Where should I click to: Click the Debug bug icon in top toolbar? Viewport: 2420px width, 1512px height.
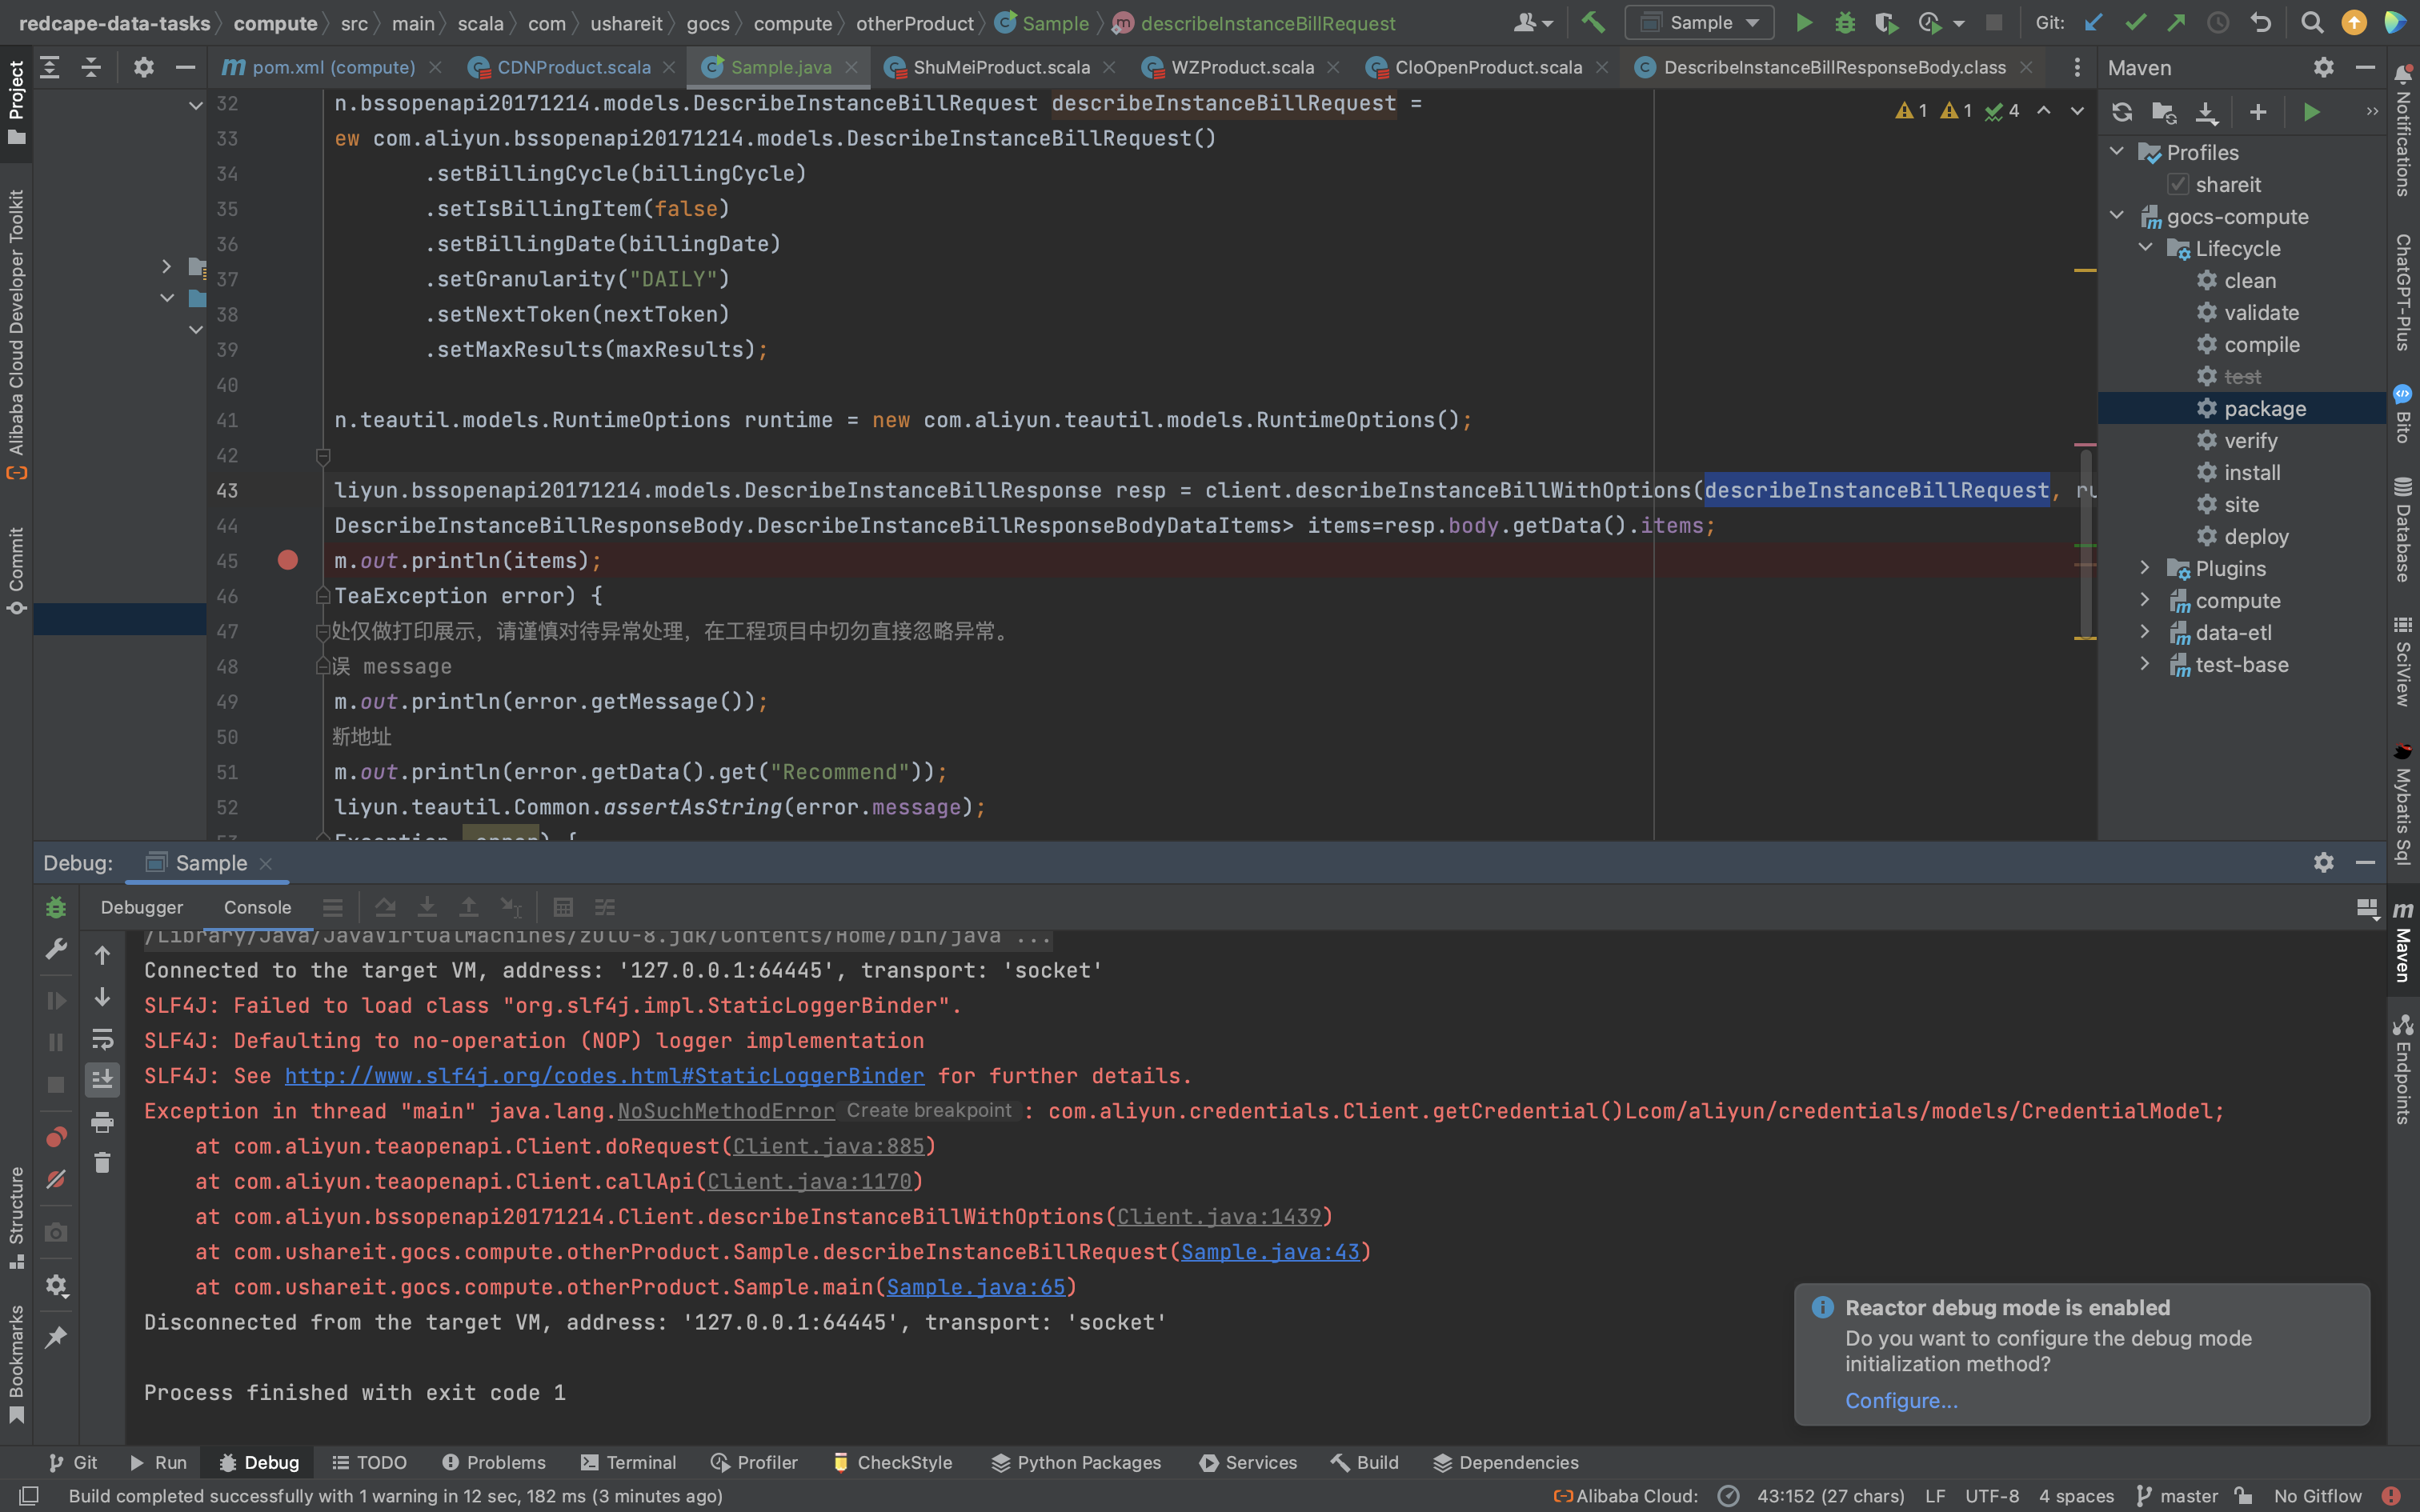click(x=1845, y=23)
